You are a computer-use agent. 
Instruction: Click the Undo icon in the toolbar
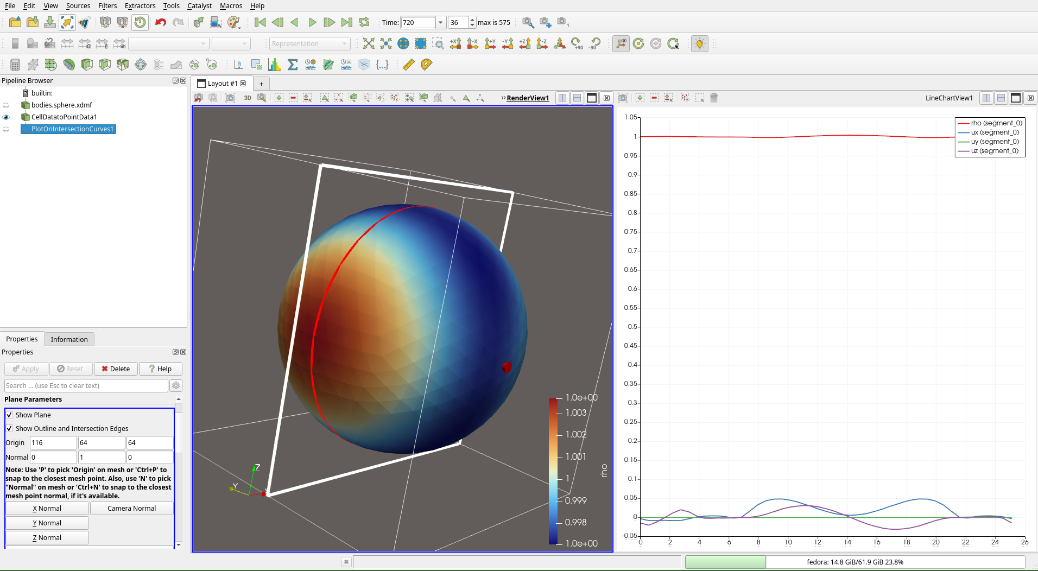(x=160, y=22)
